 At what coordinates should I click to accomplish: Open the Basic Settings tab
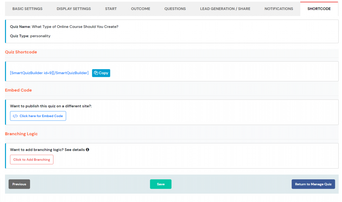click(27, 9)
